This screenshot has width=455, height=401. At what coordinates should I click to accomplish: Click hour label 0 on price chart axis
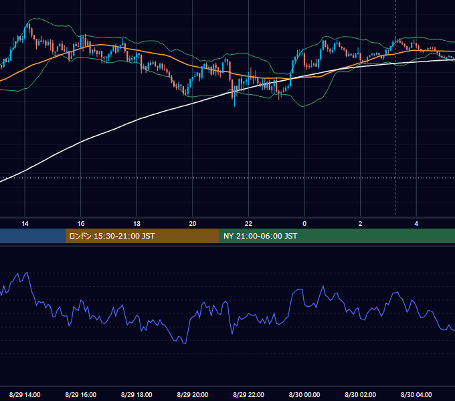click(304, 224)
